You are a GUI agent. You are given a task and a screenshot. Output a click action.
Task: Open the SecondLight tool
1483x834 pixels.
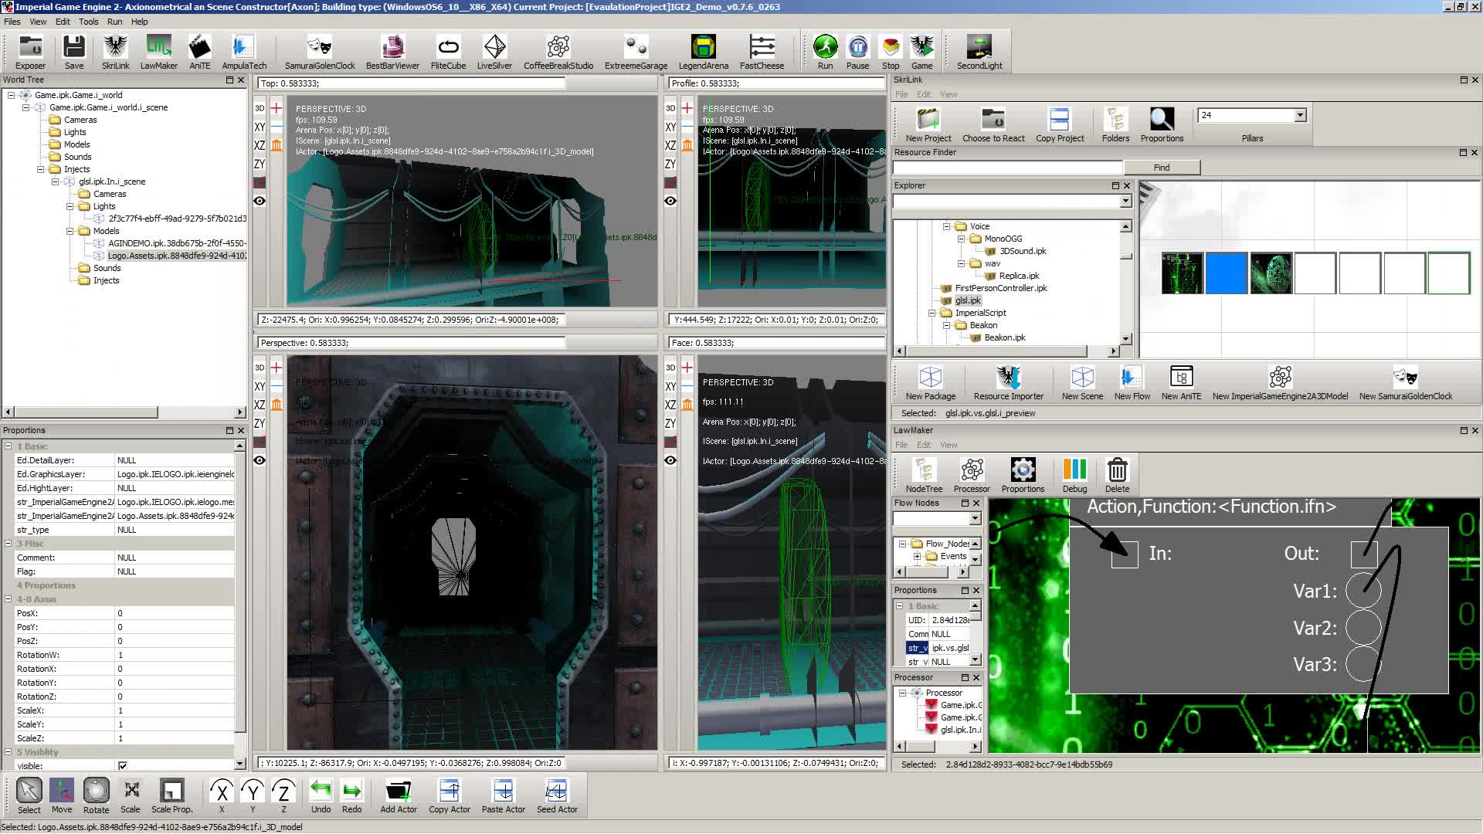979,52
